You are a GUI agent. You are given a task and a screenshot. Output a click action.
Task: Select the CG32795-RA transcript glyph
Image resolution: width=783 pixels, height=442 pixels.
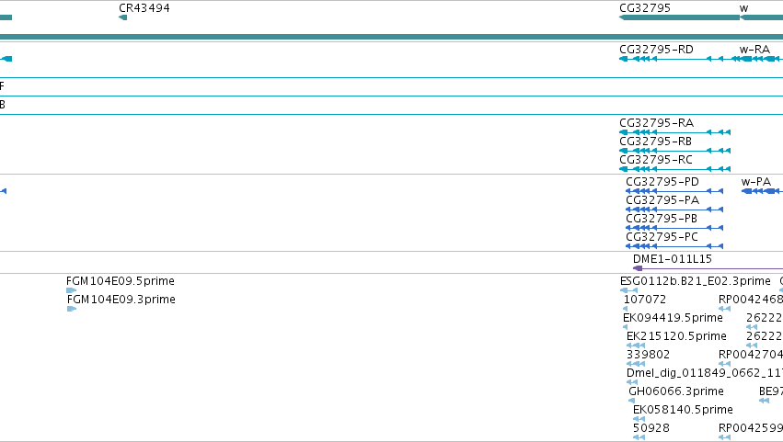point(674,132)
